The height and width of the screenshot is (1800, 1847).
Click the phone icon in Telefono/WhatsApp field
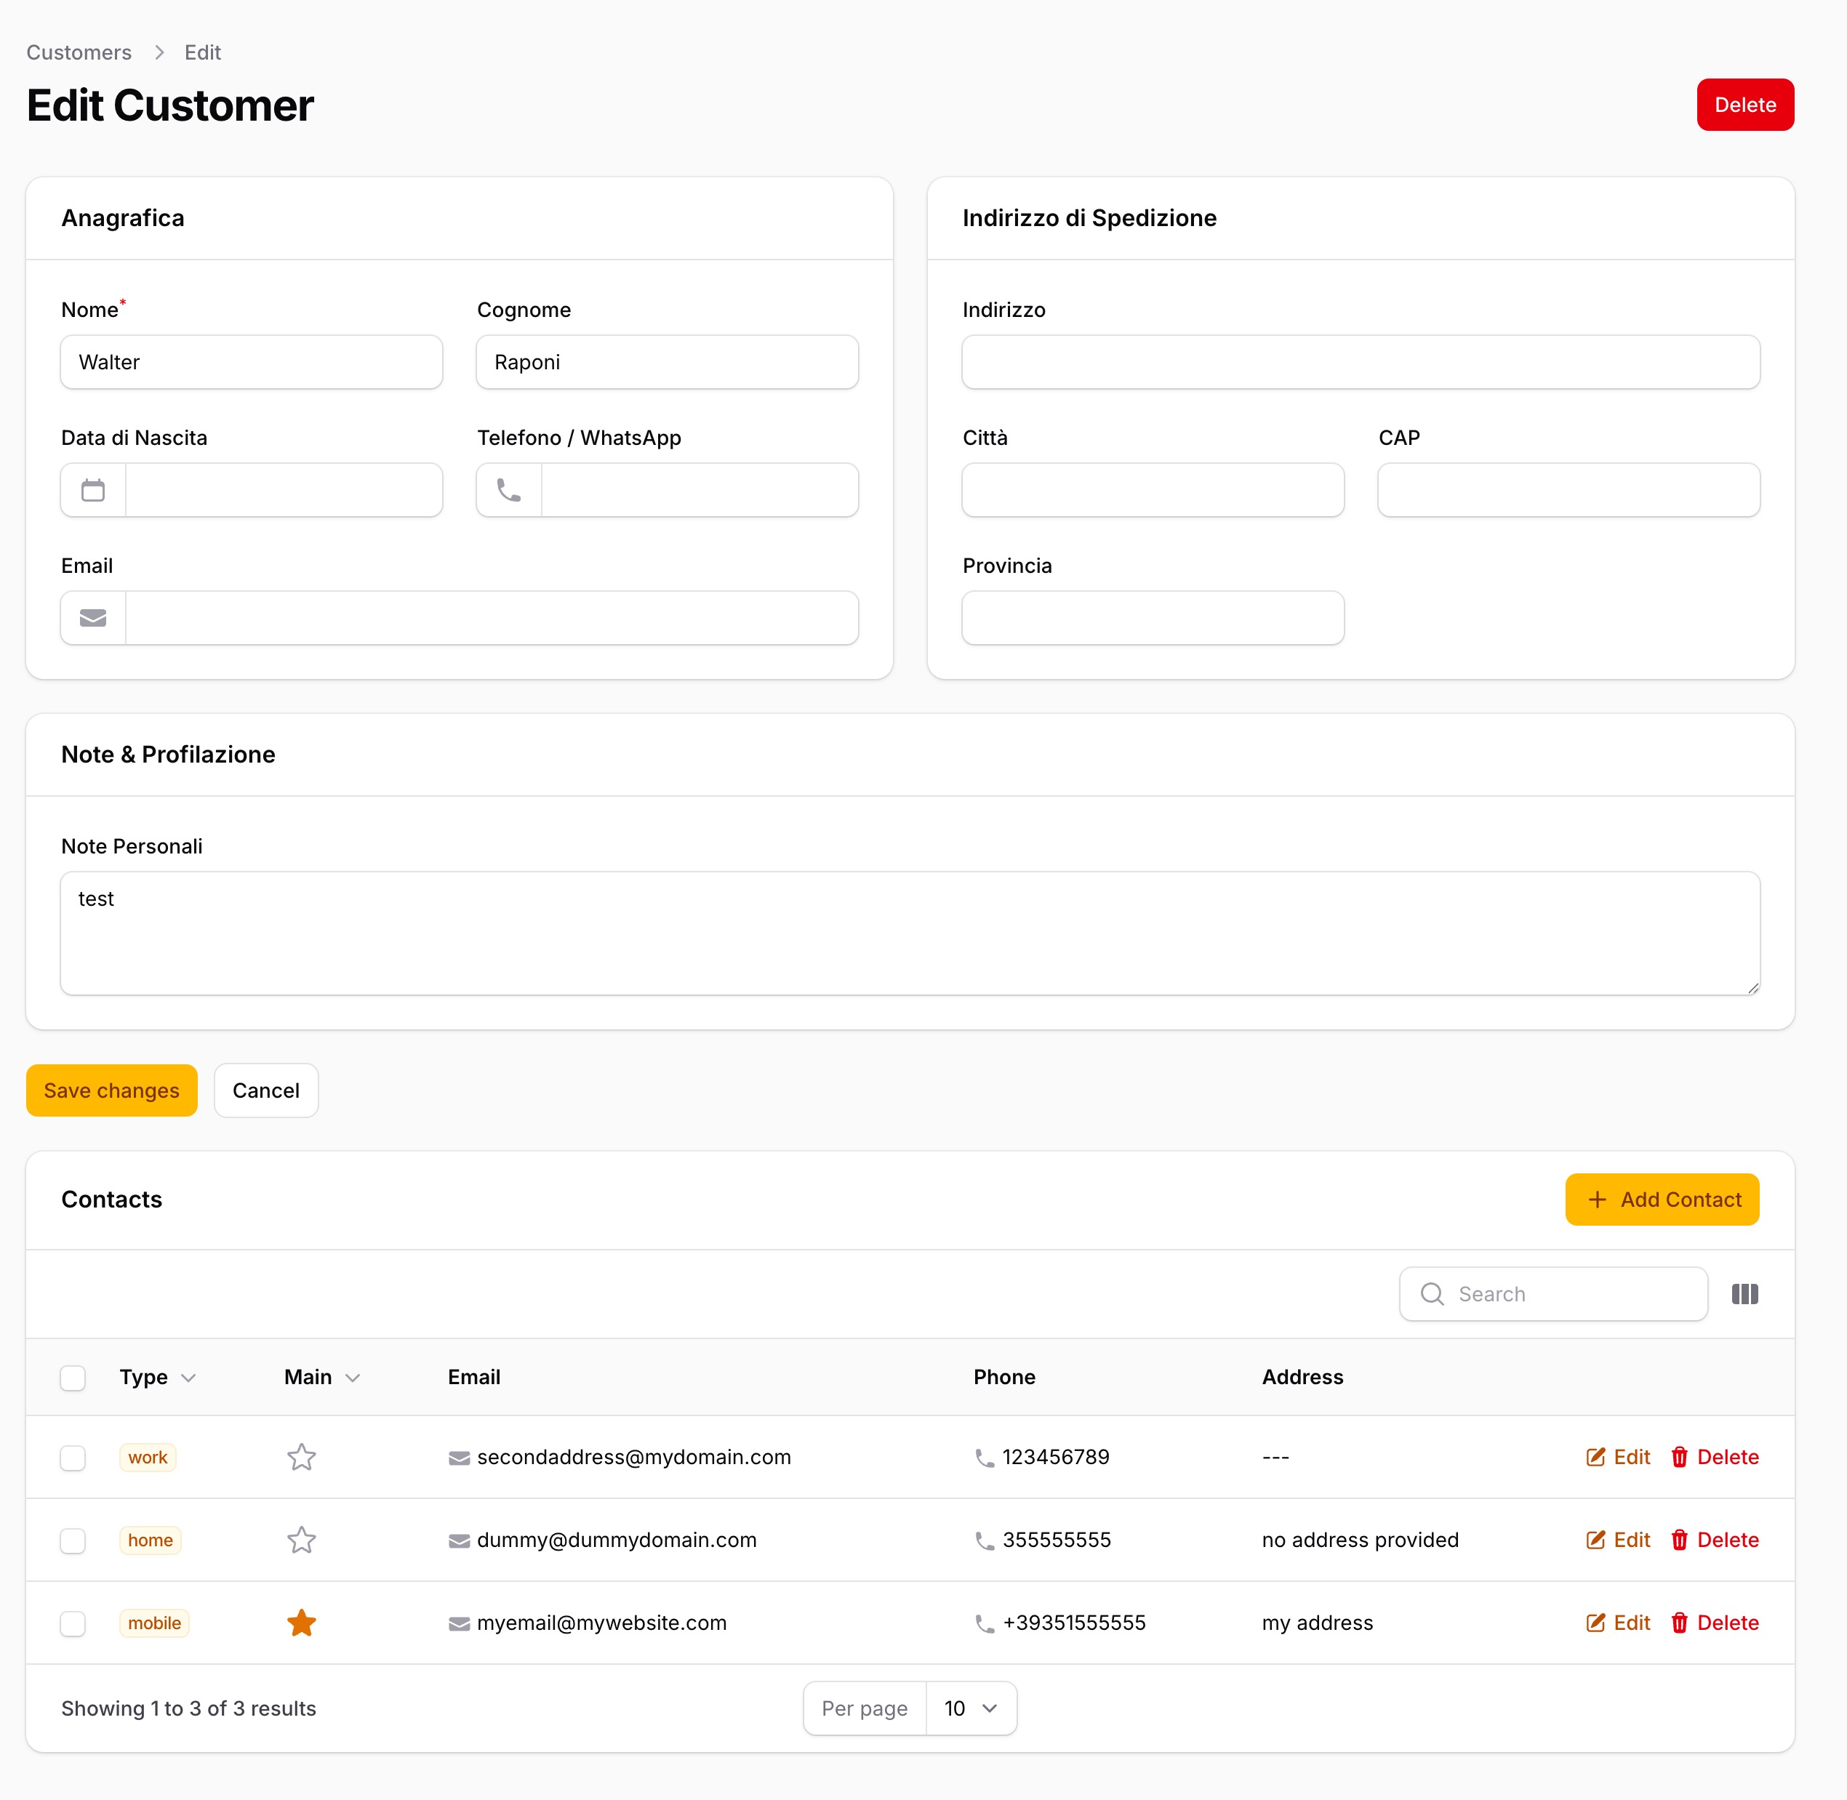[508, 490]
